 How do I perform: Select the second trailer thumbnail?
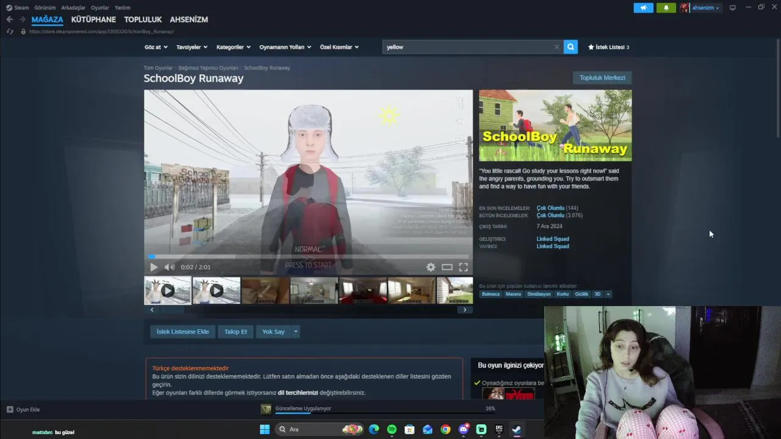(x=217, y=291)
